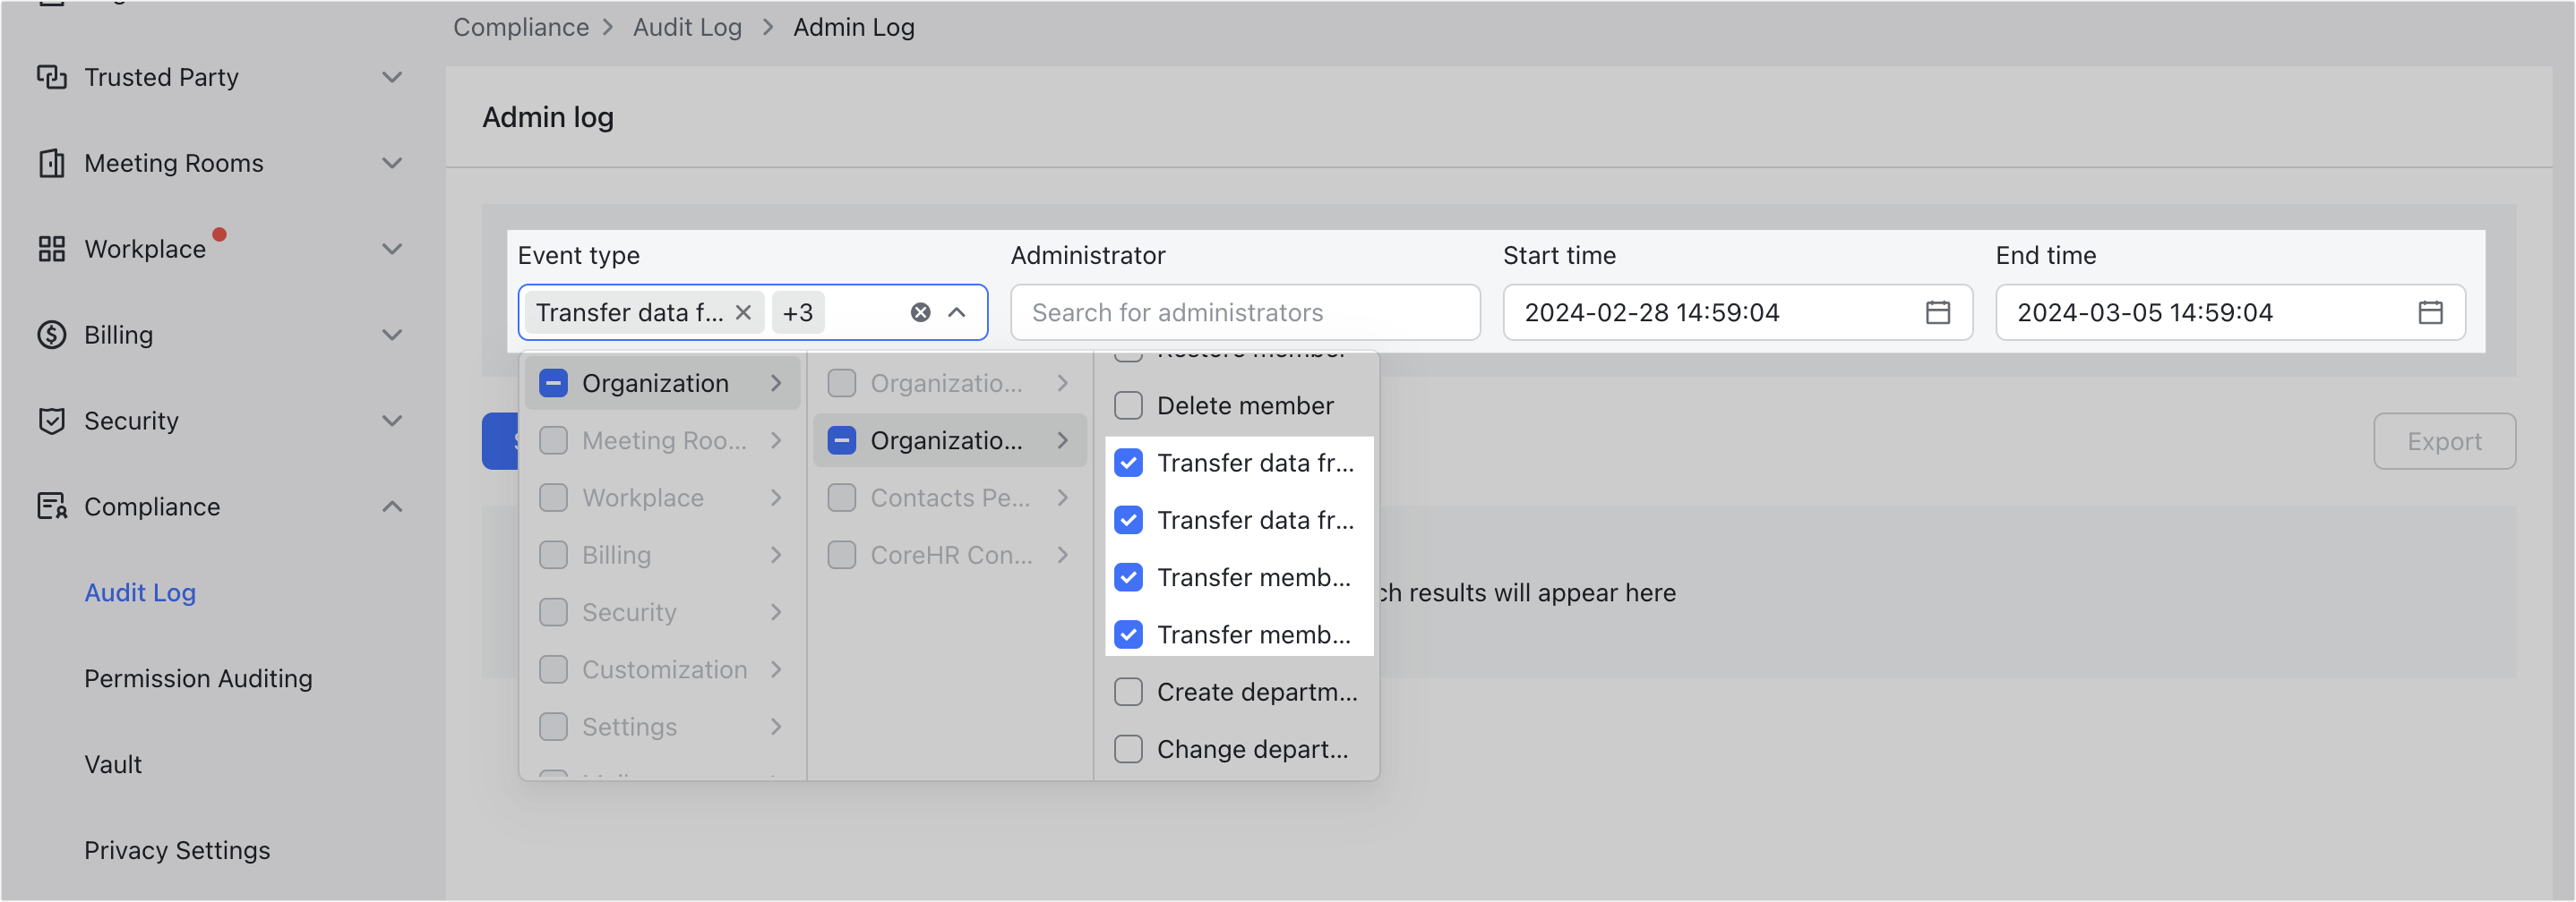Image resolution: width=2576 pixels, height=902 pixels.
Task: Open the End time calendar picker icon
Action: point(2432,311)
